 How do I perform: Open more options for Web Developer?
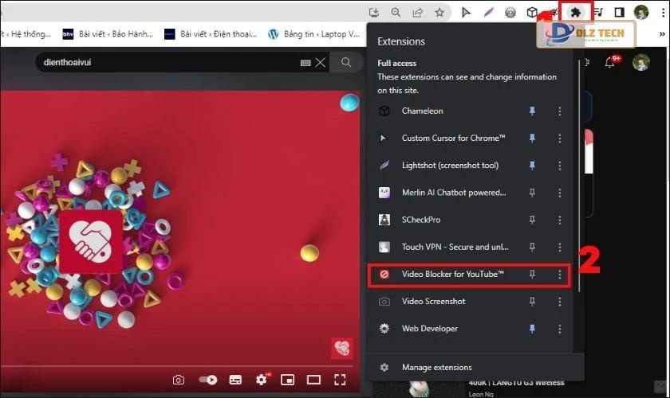point(559,329)
